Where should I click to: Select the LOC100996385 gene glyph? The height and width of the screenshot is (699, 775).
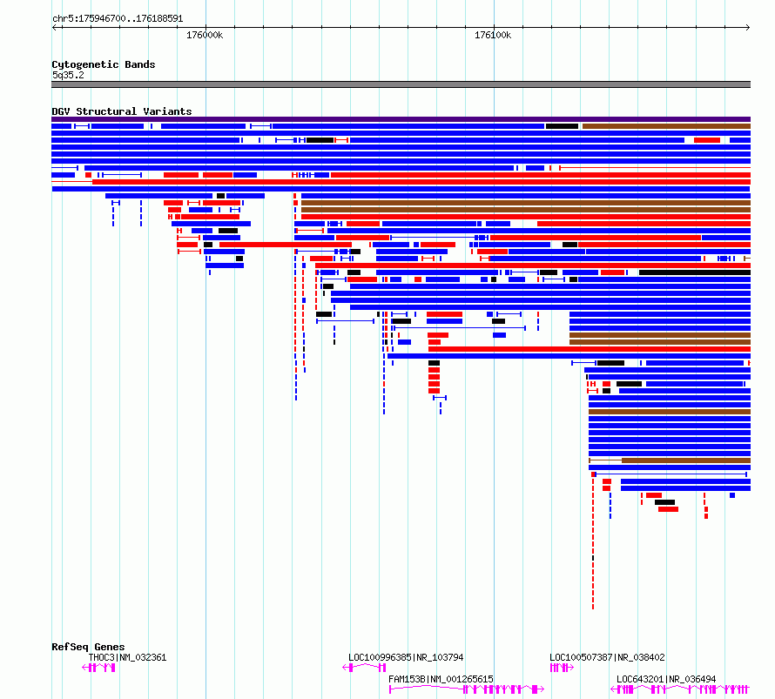click(364, 668)
